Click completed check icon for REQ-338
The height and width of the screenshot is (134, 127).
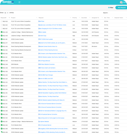click(2, 68)
